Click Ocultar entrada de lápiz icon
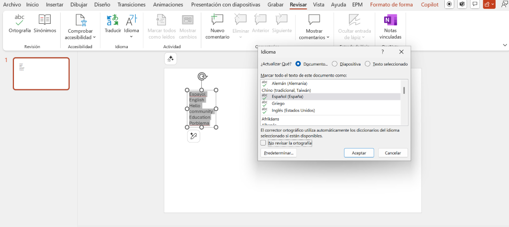Viewport: 509px width, 227px height. 354,20
